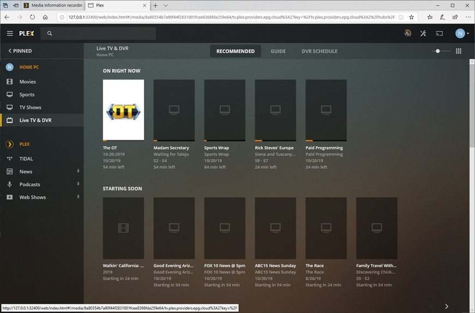Open TV Shows library in sidebar

pos(42,107)
